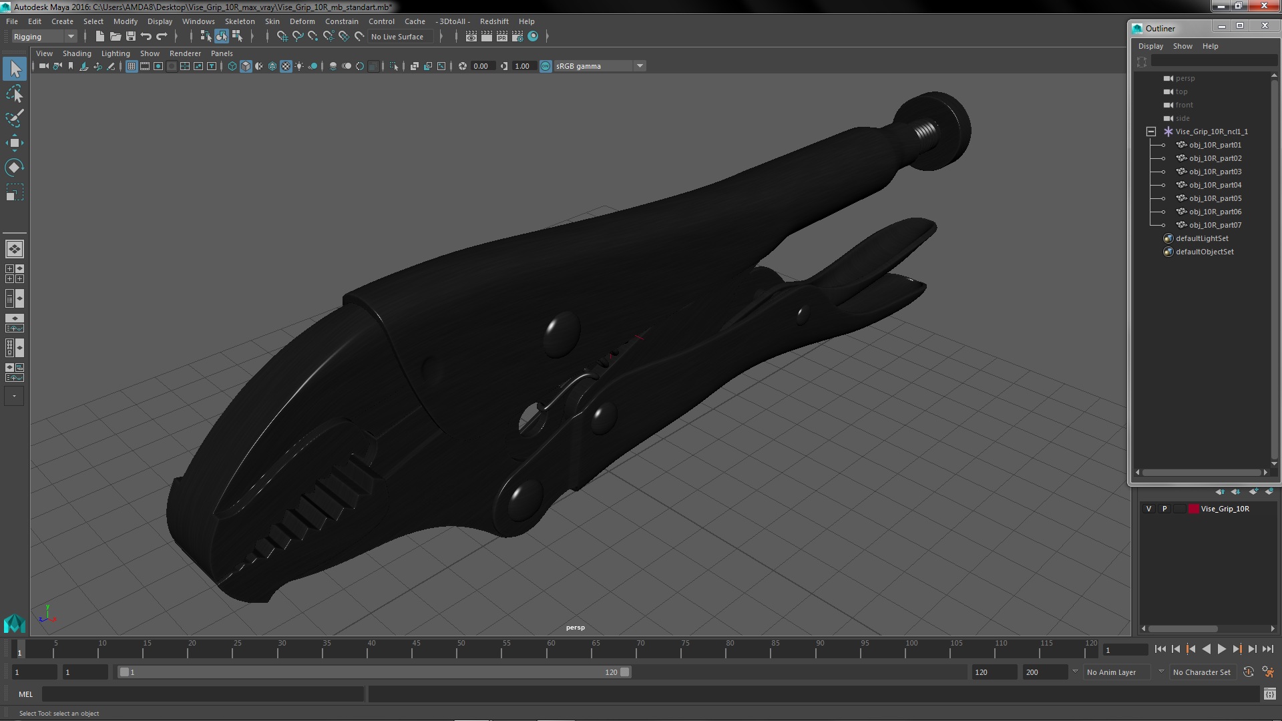This screenshot has width=1282, height=721.
Task: Render the current frame
Action: tap(487, 37)
